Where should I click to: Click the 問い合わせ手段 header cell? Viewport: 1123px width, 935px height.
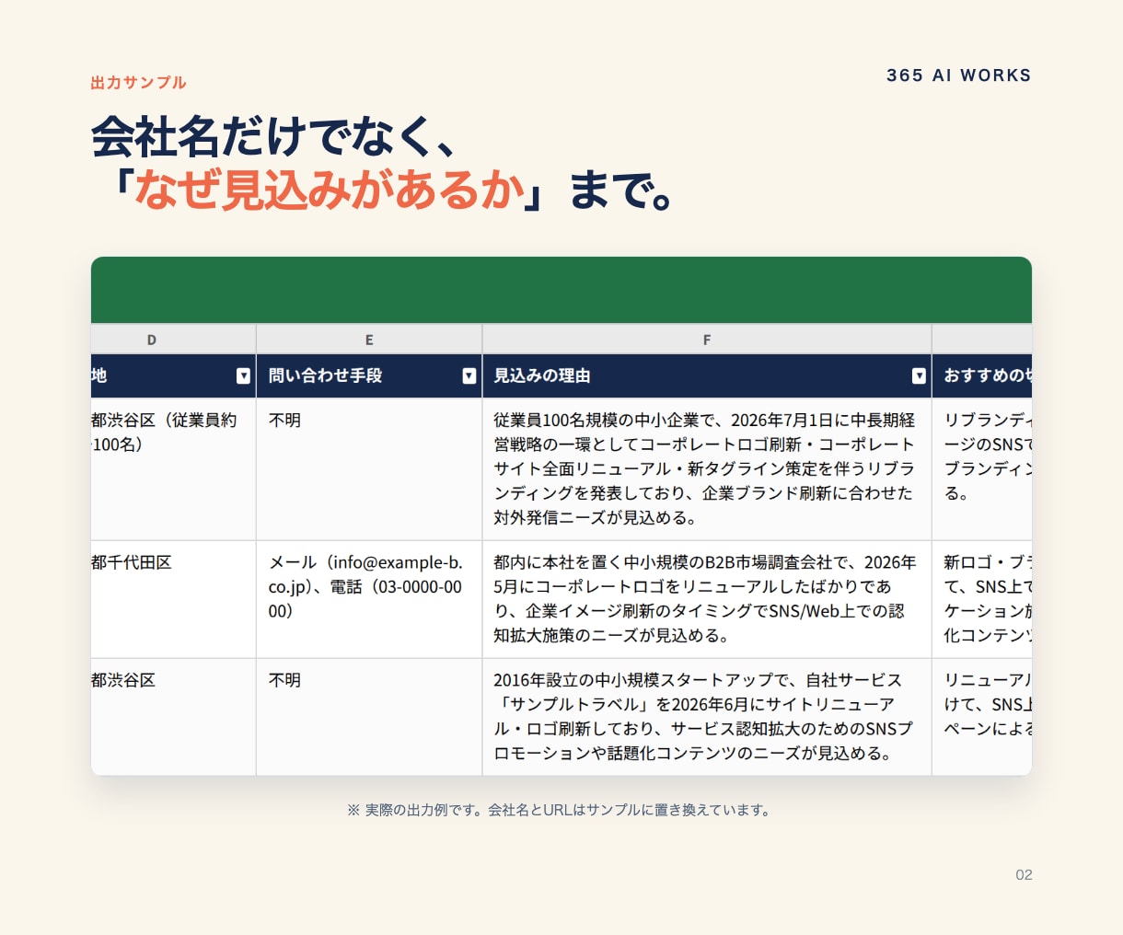[369, 375]
